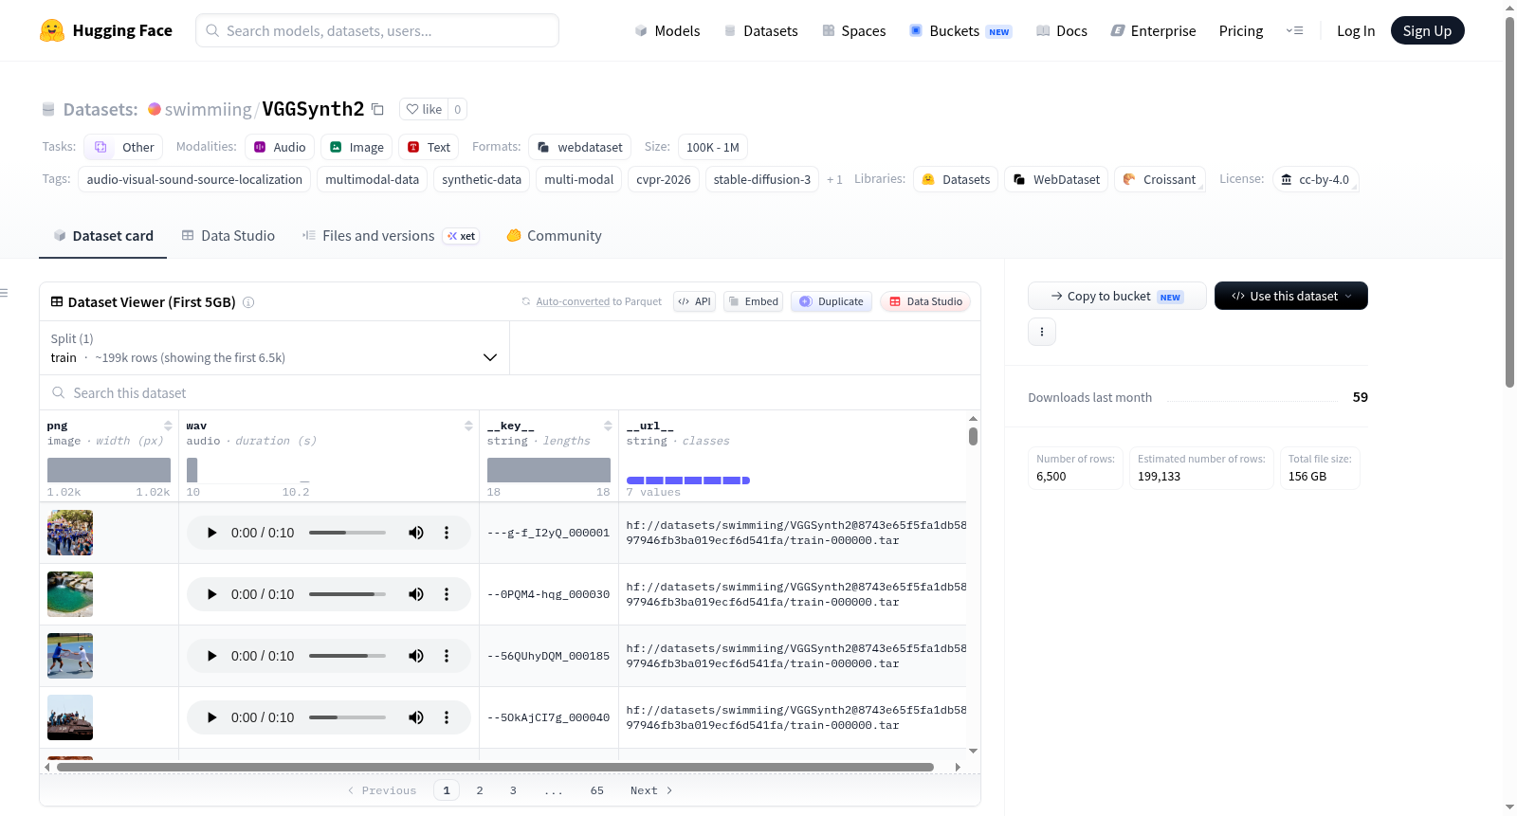Open the Dataset card tab
This screenshot has height=816, width=1517.
coord(103,236)
